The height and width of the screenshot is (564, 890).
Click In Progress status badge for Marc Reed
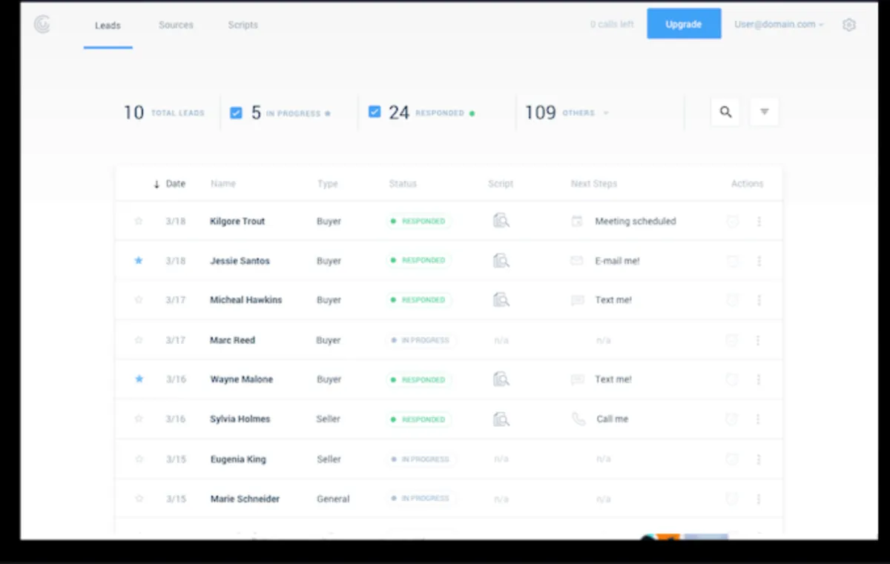421,340
